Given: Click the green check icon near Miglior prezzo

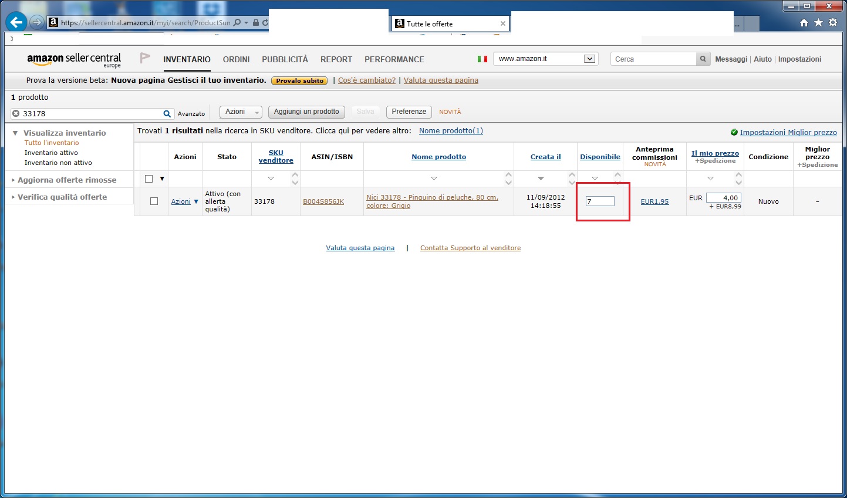Looking at the screenshot, I should pyautogui.click(x=734, y=132).
